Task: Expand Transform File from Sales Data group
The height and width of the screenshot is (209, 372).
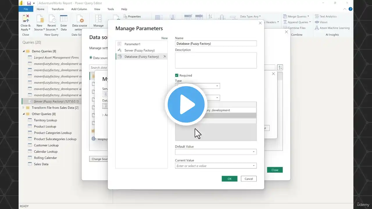Action: (x=24, y=108)
